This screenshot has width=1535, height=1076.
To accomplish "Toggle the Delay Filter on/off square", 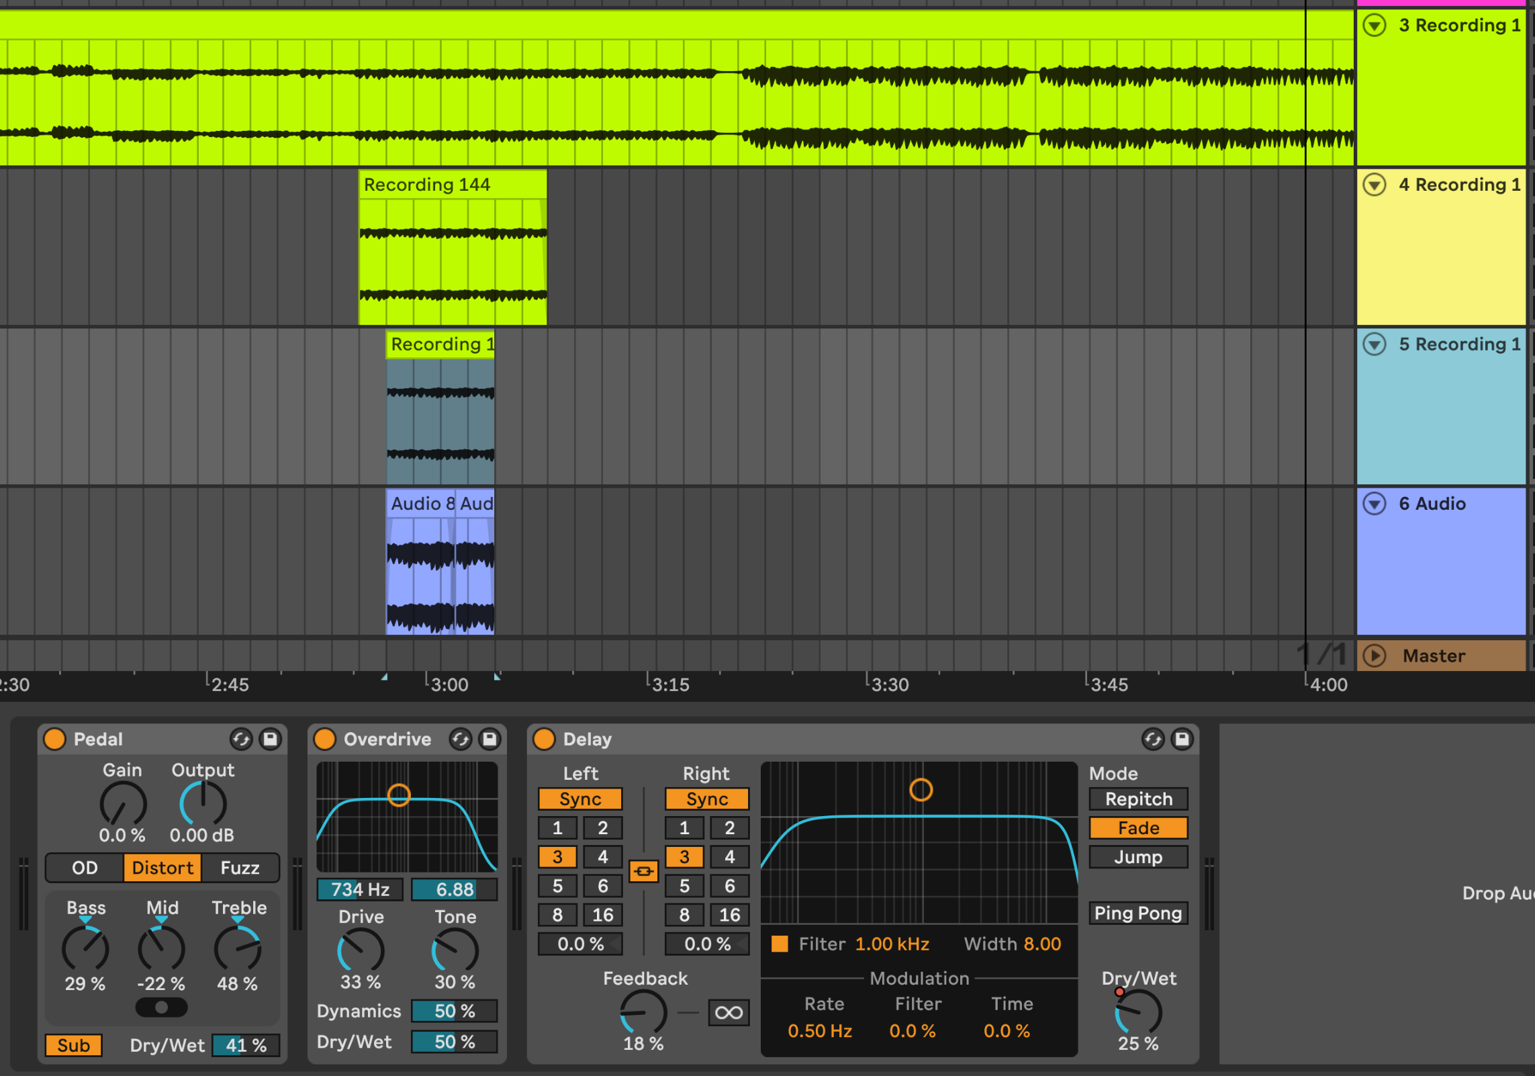I will tap(780, 944).
